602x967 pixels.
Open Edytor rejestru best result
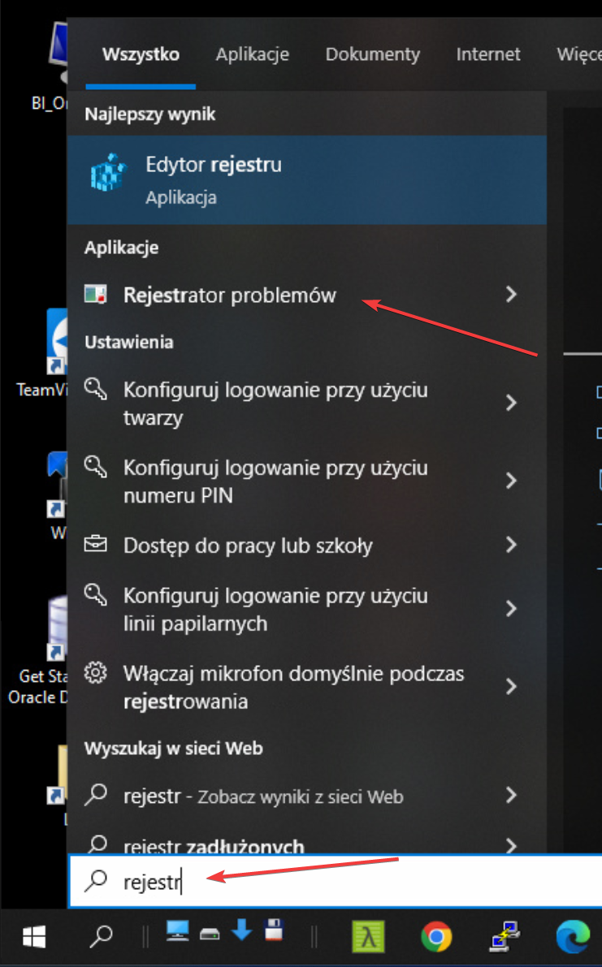[306, 179]
